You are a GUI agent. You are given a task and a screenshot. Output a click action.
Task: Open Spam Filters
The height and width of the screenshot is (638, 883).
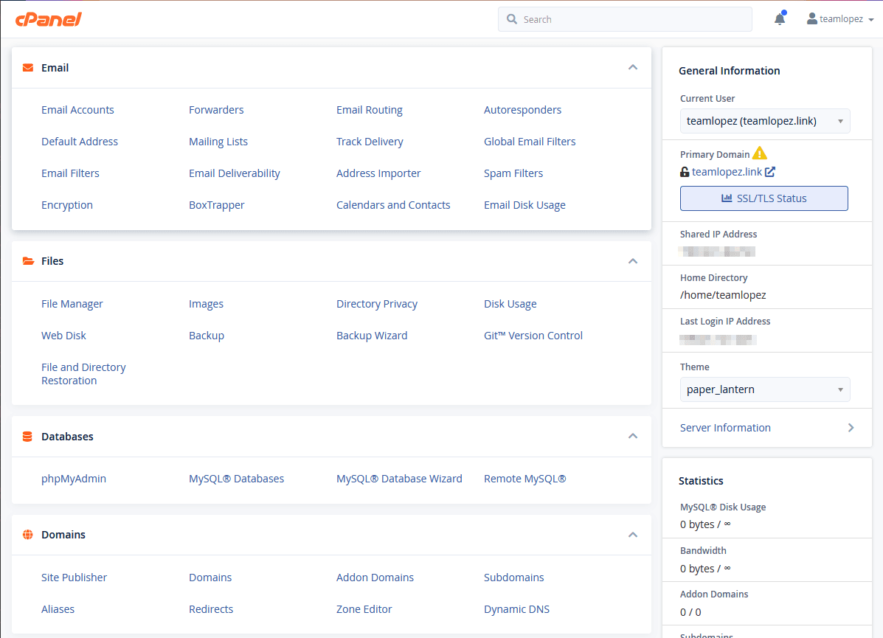click(513, 173)
